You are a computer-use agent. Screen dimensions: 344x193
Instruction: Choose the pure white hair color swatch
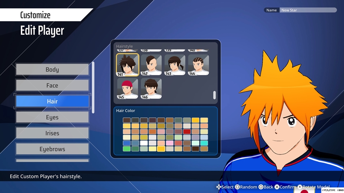(144, 143)
